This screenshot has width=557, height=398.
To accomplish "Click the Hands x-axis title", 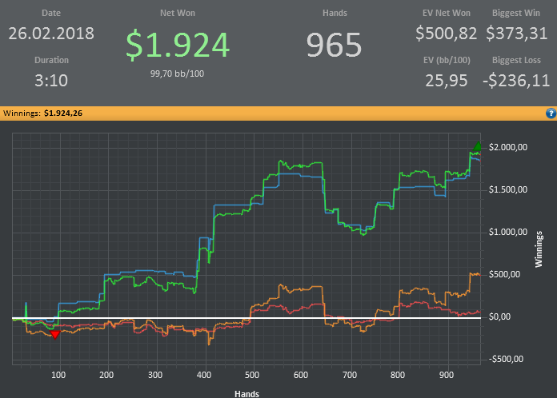I will point(246,394).
